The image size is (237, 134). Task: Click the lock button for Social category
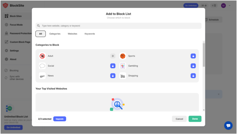(x=113, y=66)
